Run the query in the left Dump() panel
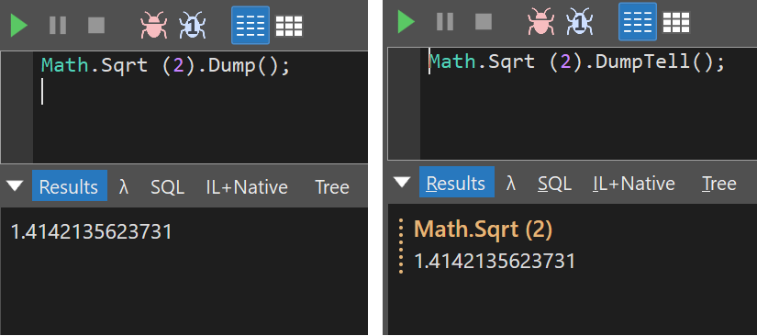This screenshot has height=336, width=757. pos(19,25)
